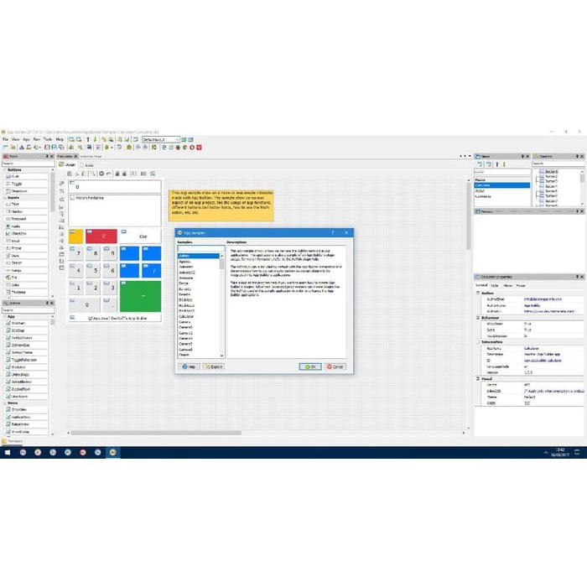The image size is (587, 587).
Task: Open the Windows Start menu
Action: (x=8, y=452)
